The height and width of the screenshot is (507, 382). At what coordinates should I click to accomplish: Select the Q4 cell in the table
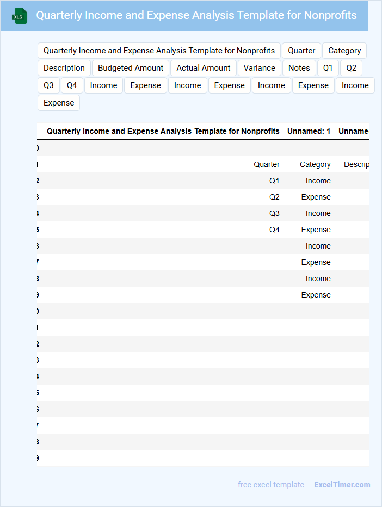[x=274, y=230]
